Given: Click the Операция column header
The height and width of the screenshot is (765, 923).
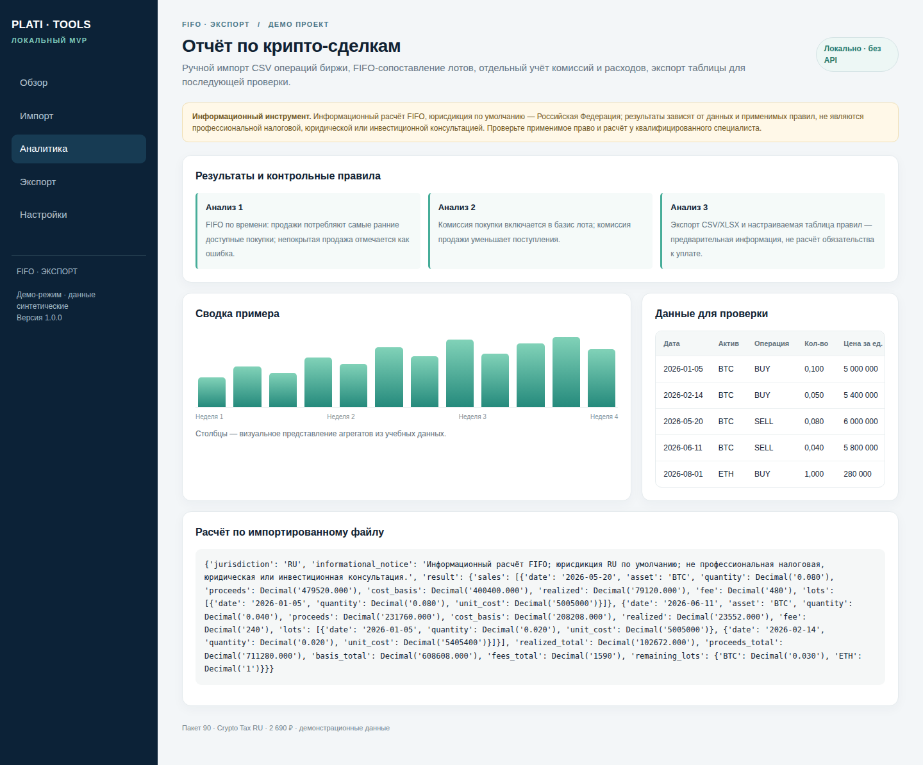Looking at the screenshot, I should pos(772,344).
